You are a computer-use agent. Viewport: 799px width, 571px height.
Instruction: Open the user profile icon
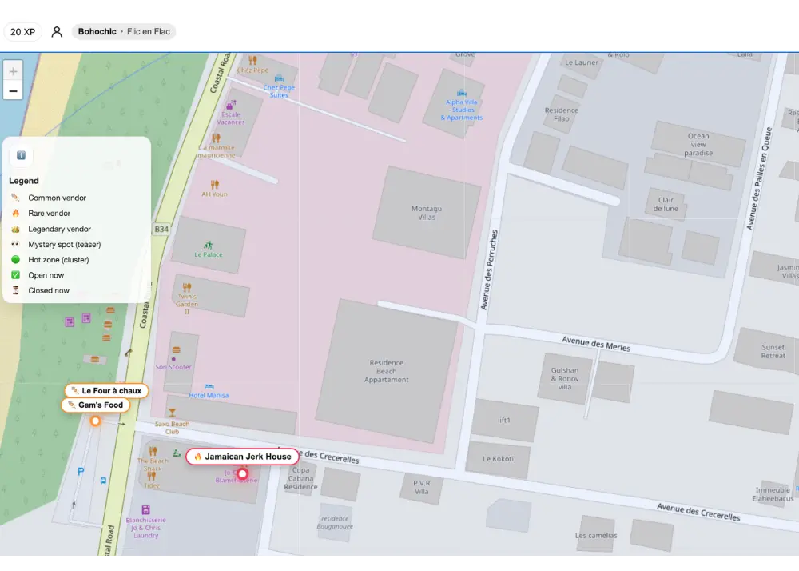pyautogui.click(x=57, y=32)
